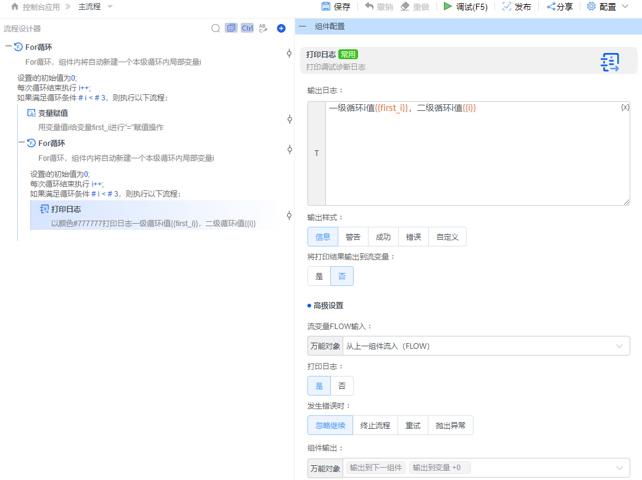Click the home icon beside 控制台应用

point(15,7)
